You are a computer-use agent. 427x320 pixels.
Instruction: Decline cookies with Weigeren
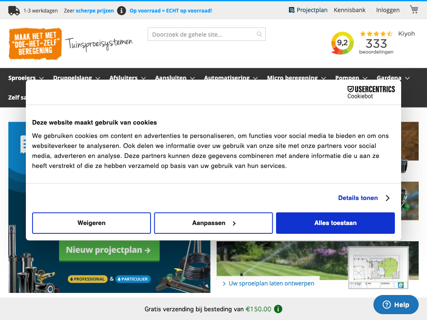(91, 223)
